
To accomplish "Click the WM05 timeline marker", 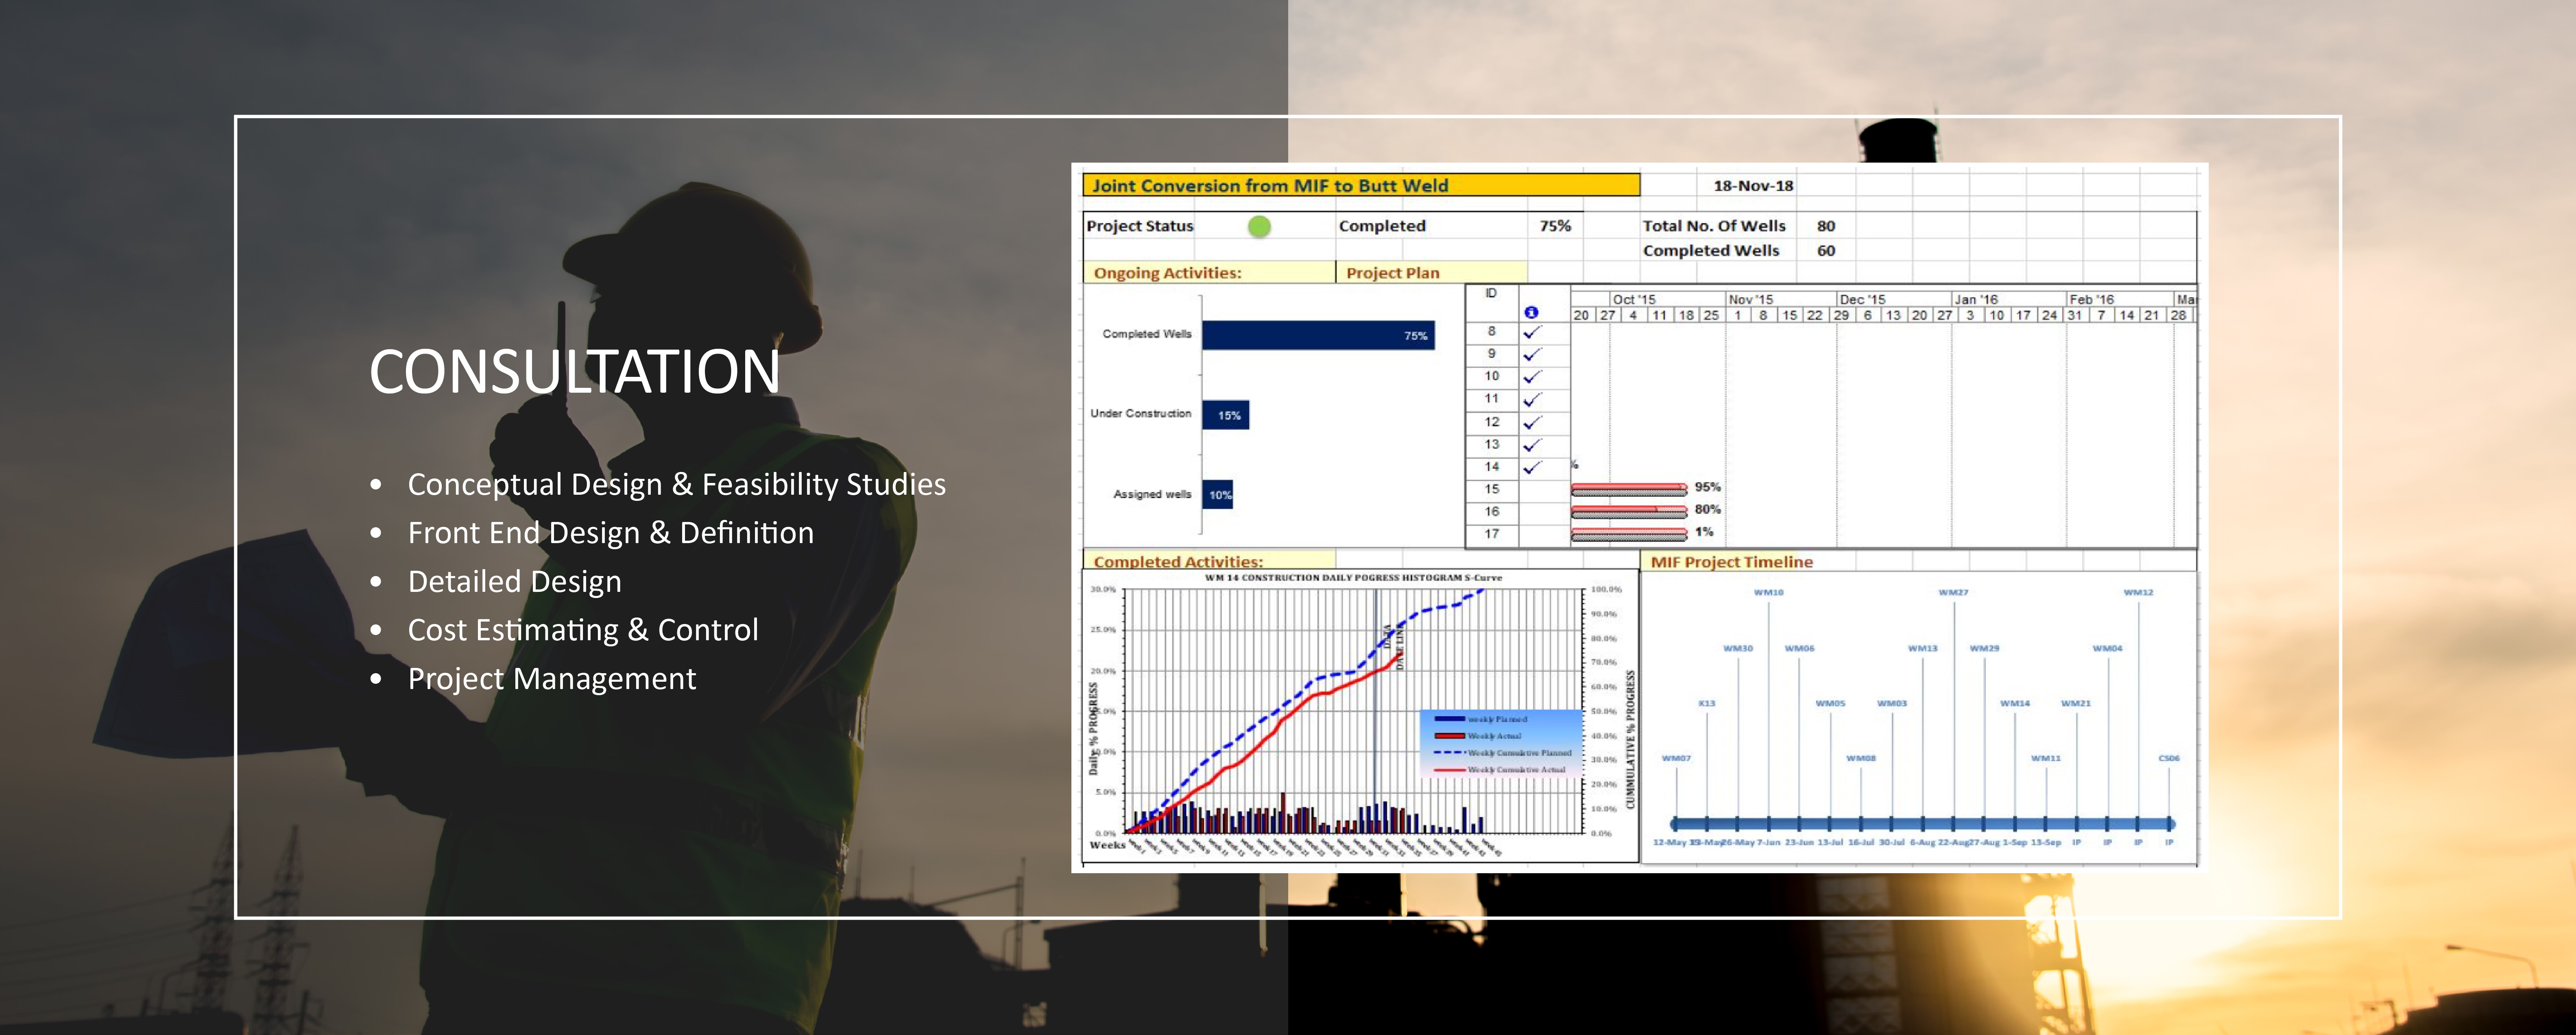I will [1830, 703].
